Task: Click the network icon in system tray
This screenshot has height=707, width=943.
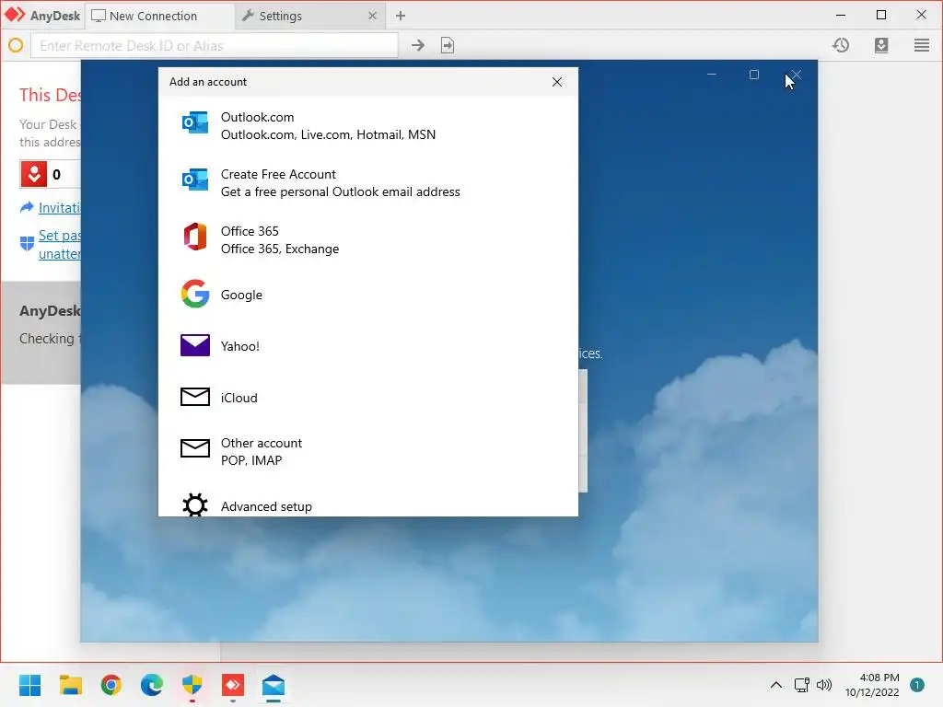Action: 802,685
